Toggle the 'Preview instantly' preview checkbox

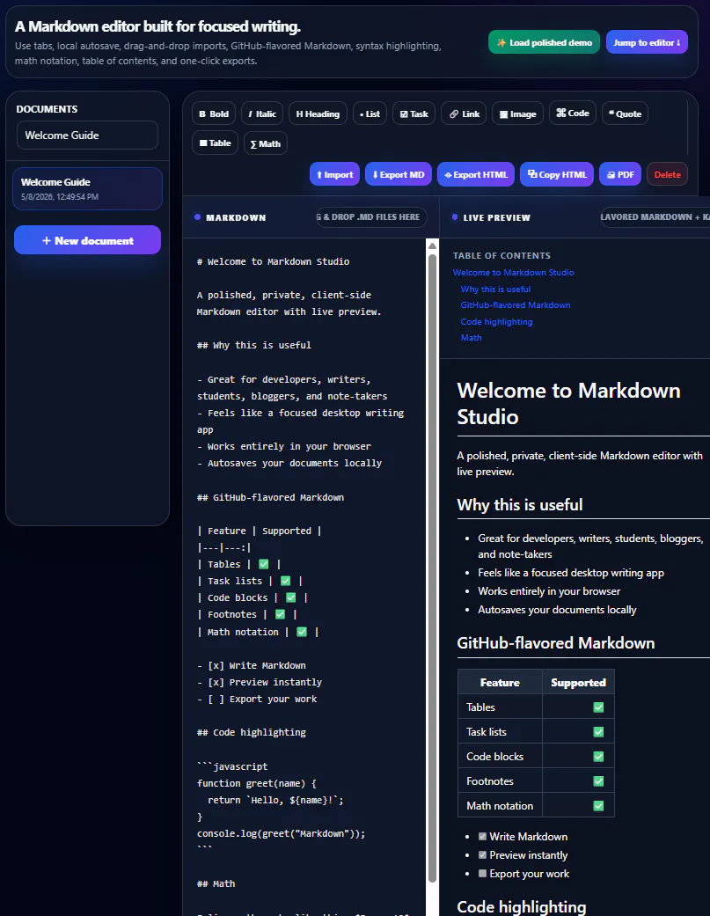pos(482,854)
